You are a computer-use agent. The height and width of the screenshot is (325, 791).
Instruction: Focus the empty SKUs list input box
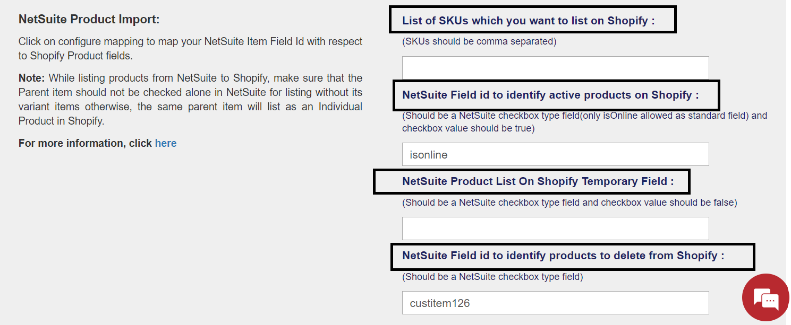[555, 68]
